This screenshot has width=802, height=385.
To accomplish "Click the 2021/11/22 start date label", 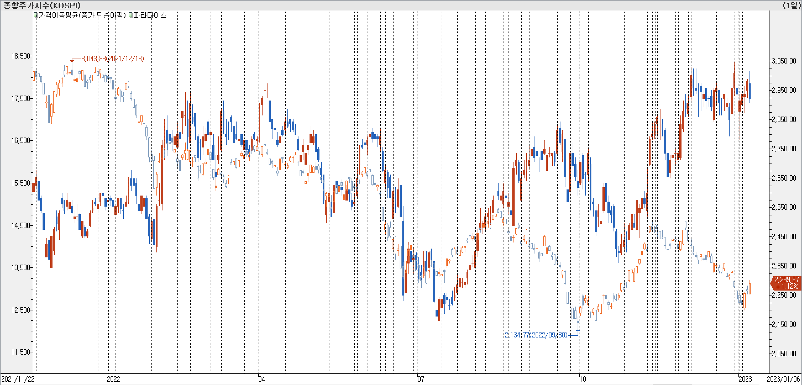I will pos(18,379).
